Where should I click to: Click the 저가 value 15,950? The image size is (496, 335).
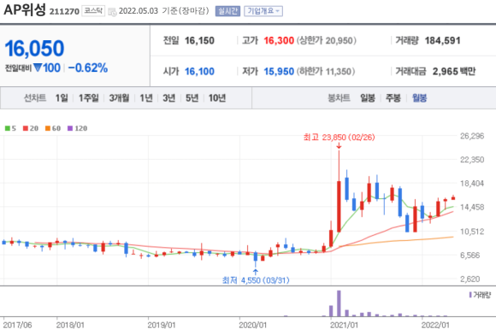279,72
